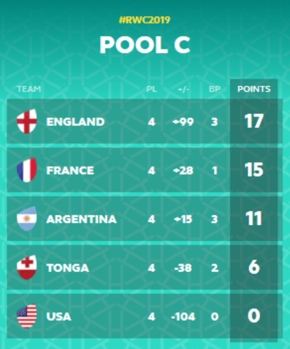The height and width of the screenshot is (349, 290).
Task: Click the PL column header
Action: (152, 89)
